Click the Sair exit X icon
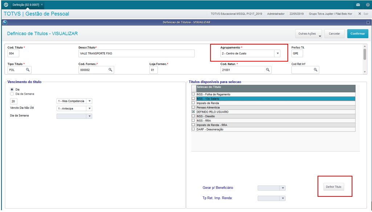Viewport: 372px width, 212px height. (x=360, y=14)
